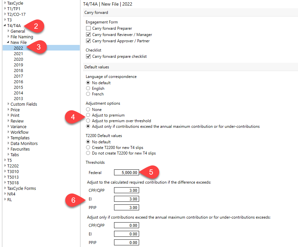The width and height of the screenshot is (298, 247).
Task: Open the 2016 New File settings
Action: [18, 82]
